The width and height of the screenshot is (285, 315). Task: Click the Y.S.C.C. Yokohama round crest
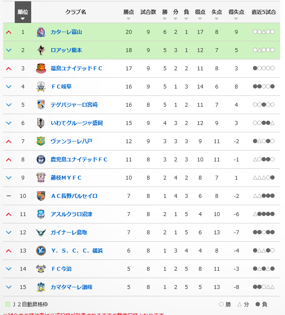coord(41,250)
